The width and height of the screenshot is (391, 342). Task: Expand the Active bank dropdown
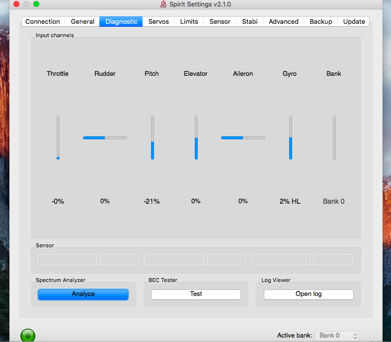(x=337, y=336)
